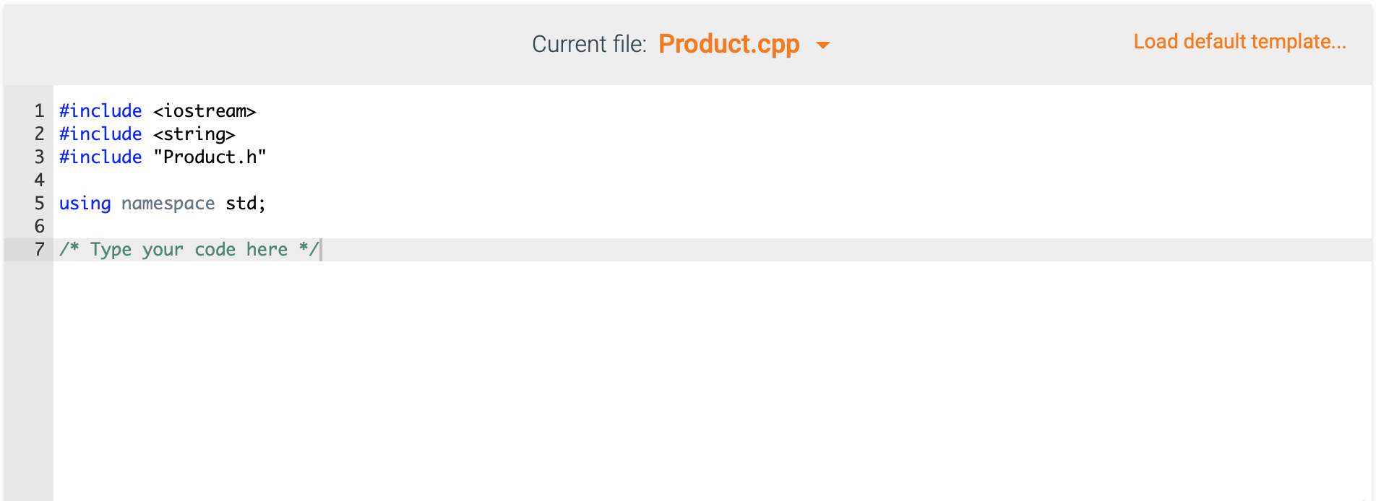Click the blank line 6 in the editor
This screenshot has height=501, width=1376.
tap(217, 226)
